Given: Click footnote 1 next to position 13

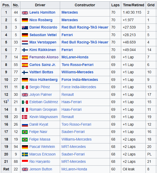Looking at the screenshot, I should [x=8, y=101].
